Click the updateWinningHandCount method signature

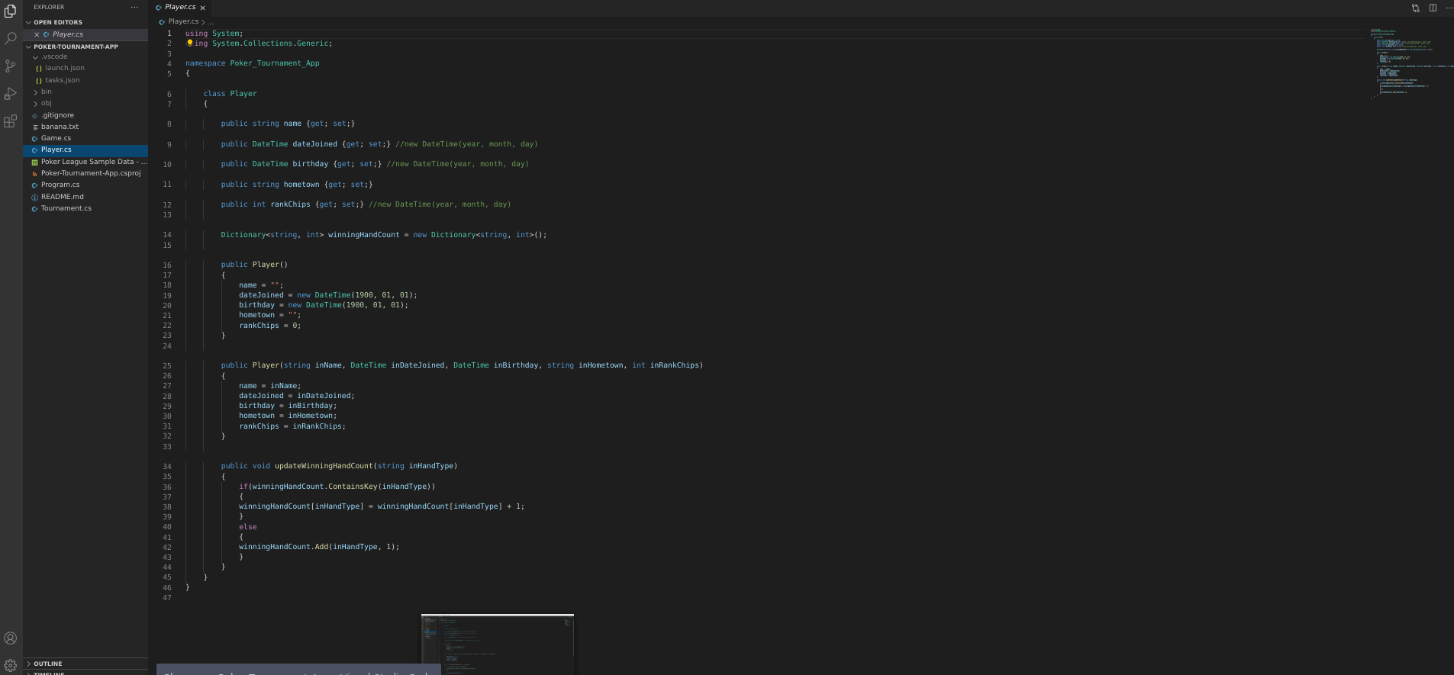coord(340,466)
